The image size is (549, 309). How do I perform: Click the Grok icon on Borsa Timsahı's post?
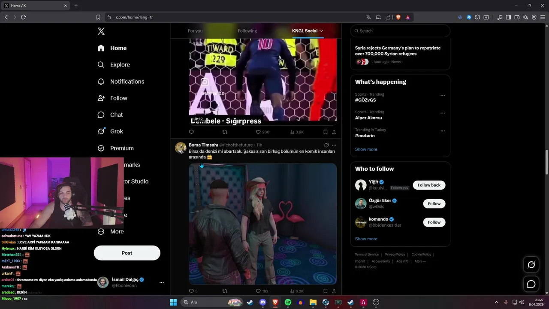pos(326,145)
